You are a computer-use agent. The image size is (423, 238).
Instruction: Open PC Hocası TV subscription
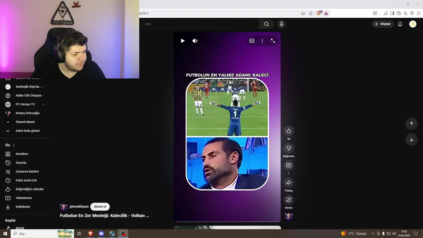click(25, 104)
